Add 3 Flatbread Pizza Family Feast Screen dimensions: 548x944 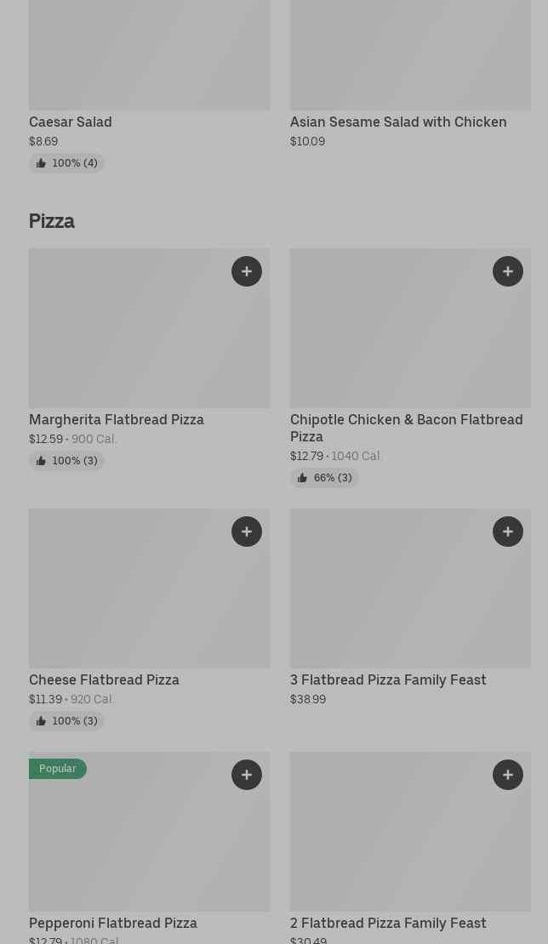pyautogui.click(x=508, y=532)
